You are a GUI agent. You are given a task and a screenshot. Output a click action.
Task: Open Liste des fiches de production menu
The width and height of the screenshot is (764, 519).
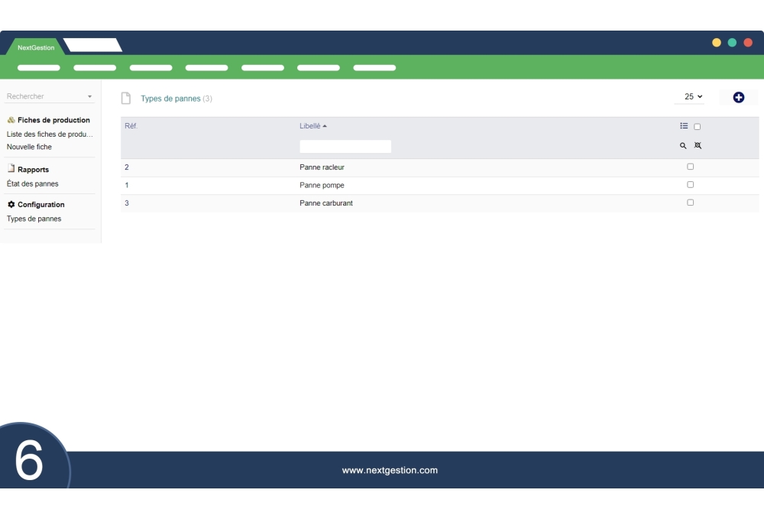point(50,134)
